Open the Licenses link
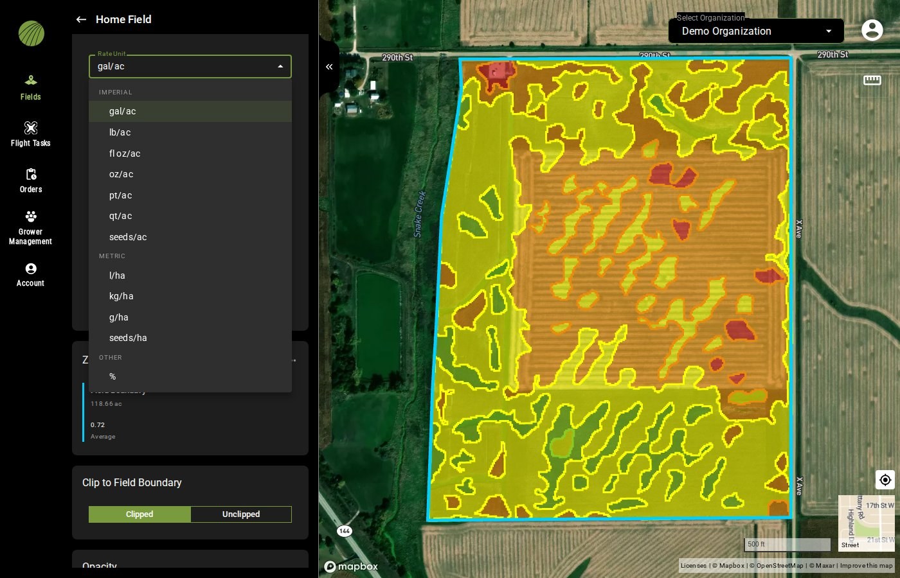The height and width of the screenshot is (578, 900). tap(694, 566)
